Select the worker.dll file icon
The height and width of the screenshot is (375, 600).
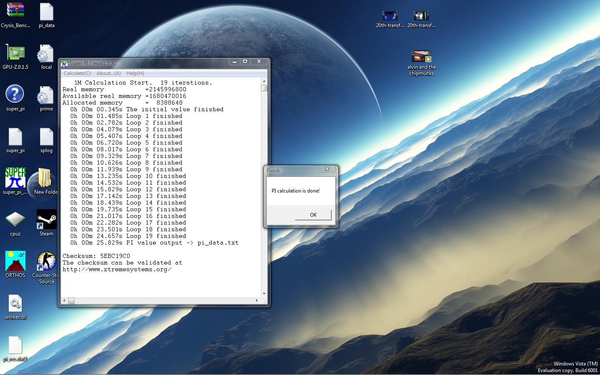coord(15,307)
